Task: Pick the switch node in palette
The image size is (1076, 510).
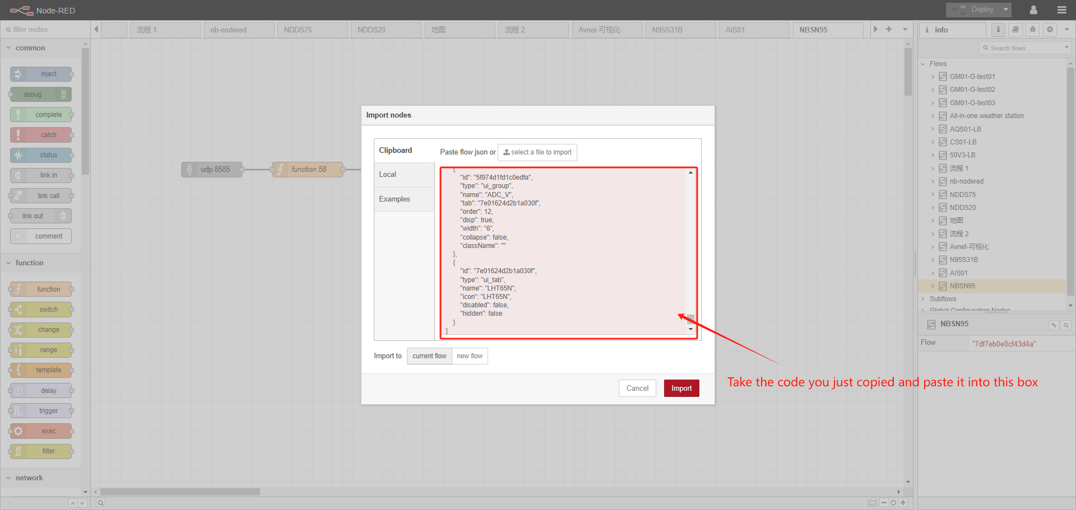Action: pos(41,310)
